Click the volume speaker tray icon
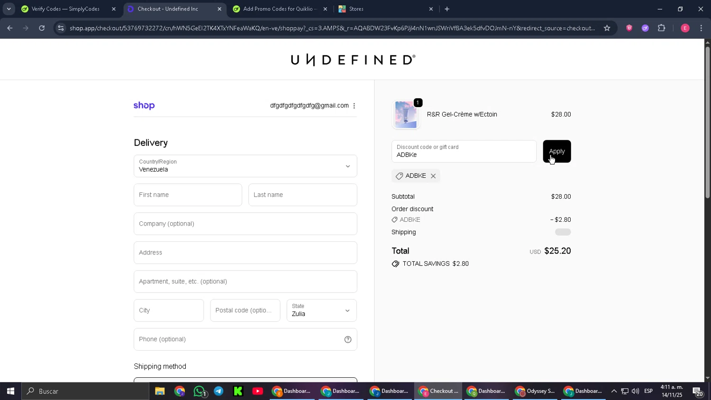Viewport: 711px width, 400px height. [635, 391]
